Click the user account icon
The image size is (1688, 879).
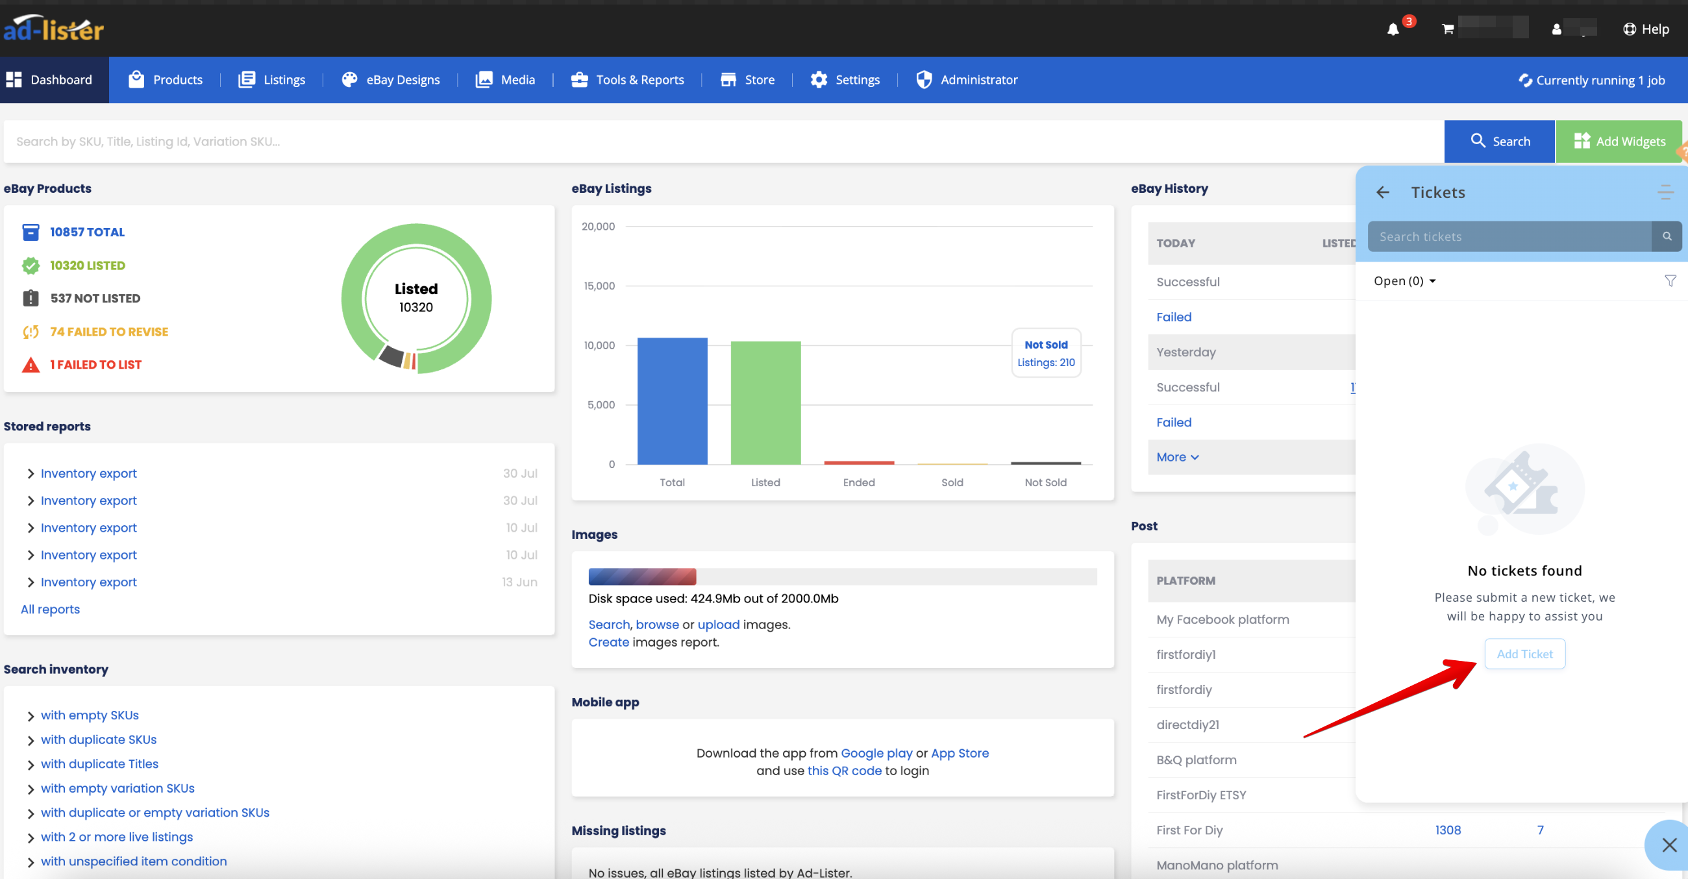[x=1556, y=29]
